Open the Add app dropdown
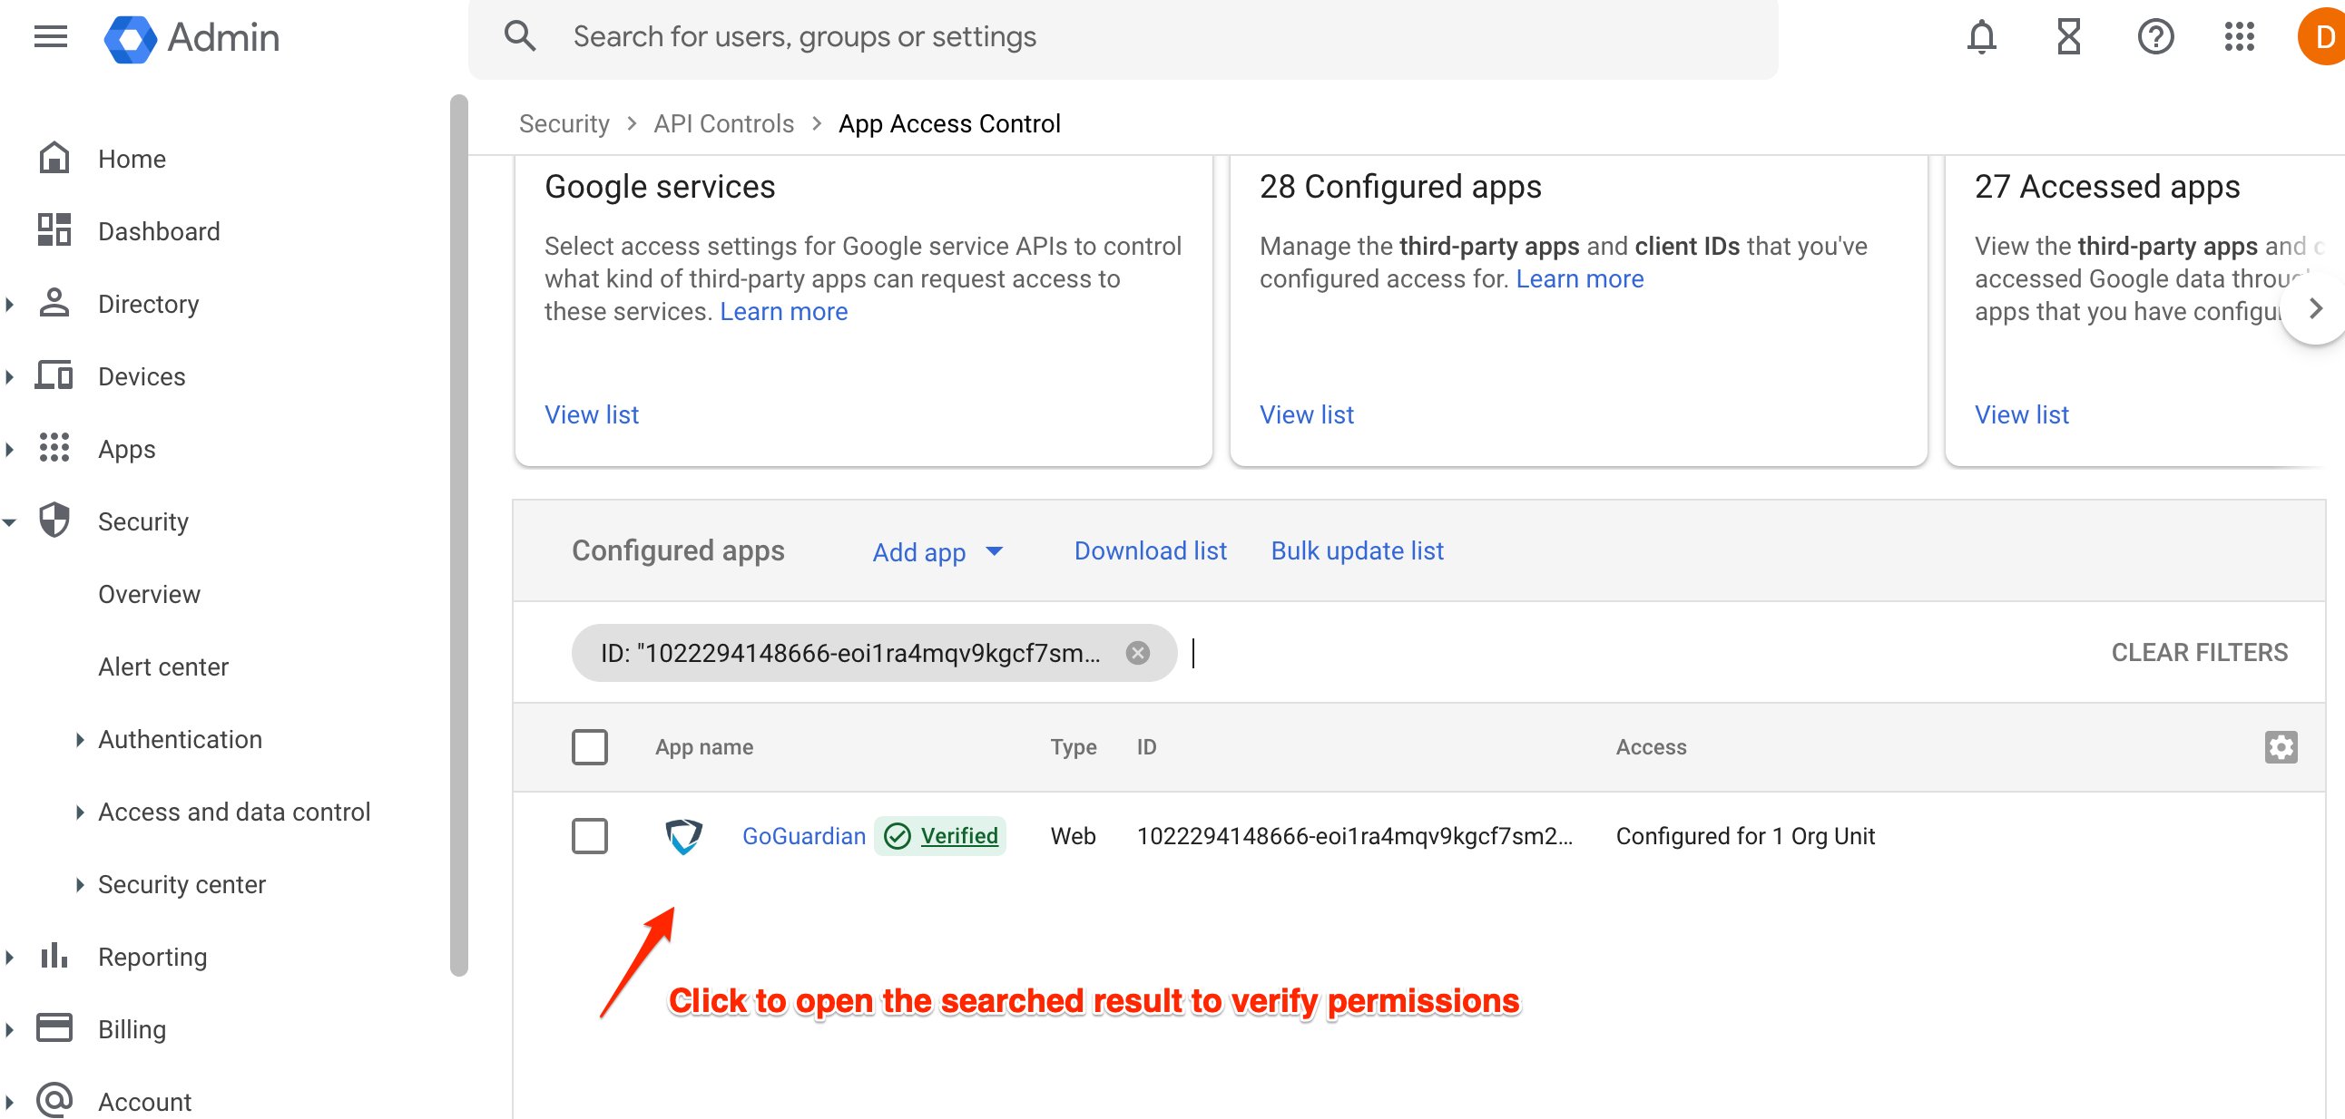Image resolution: width=2345 pixels, height=1119 pixels. pyautogui.click(x=937, y=551)
